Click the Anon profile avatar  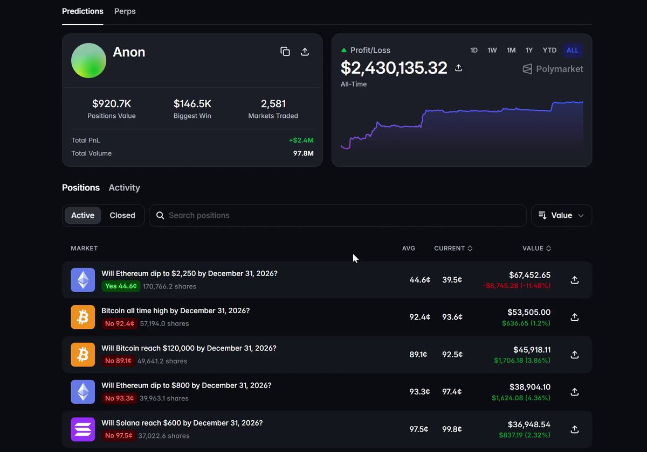(88, 60)
